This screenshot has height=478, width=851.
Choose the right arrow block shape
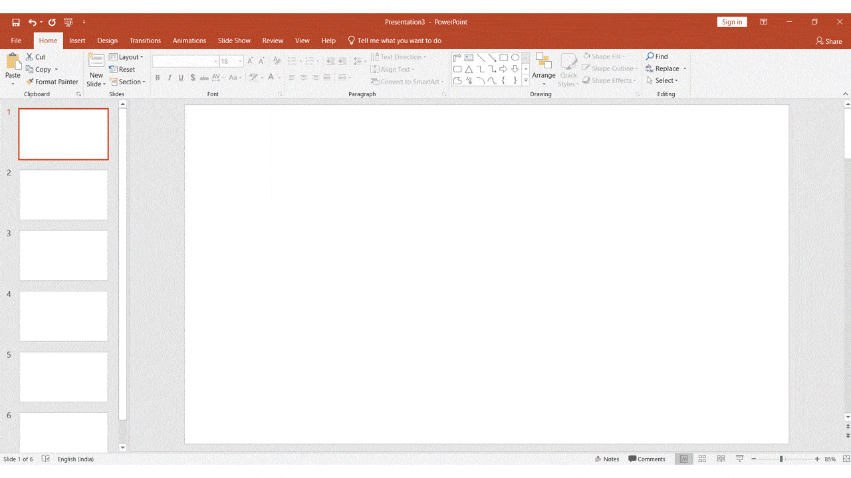[503, 69]
